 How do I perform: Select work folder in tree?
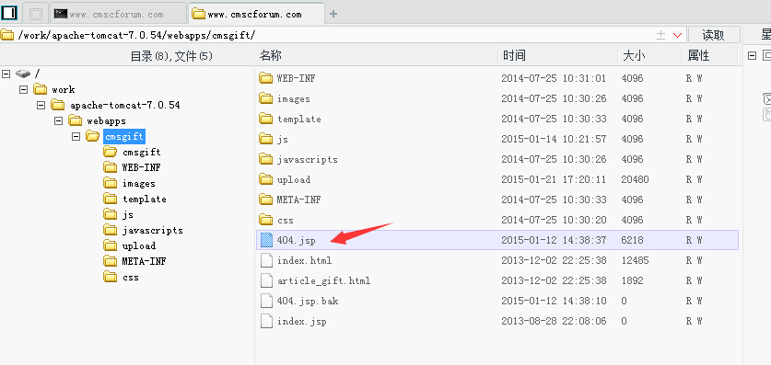click(x=63, y=89)
